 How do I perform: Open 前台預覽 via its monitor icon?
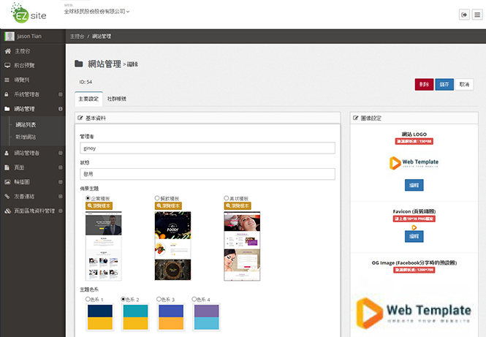(x=7, y=65)
